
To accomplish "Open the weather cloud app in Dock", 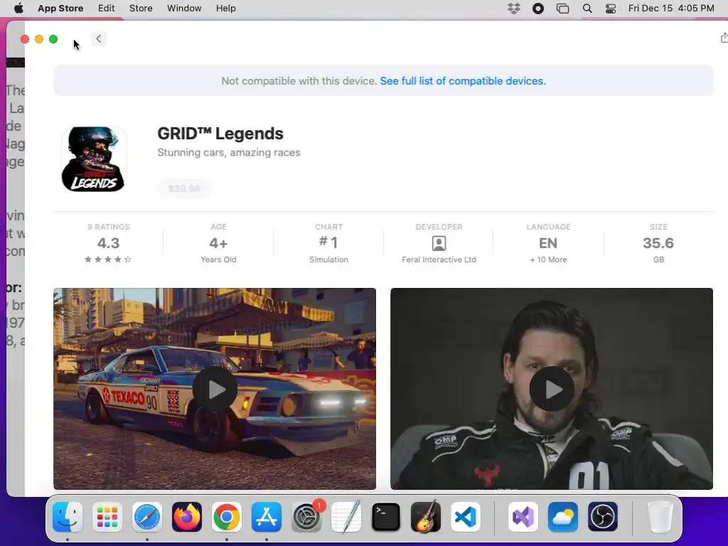I will coord(563,517).
